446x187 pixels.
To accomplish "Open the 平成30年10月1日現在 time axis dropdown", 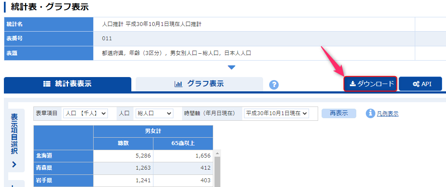I will point(276,113).
